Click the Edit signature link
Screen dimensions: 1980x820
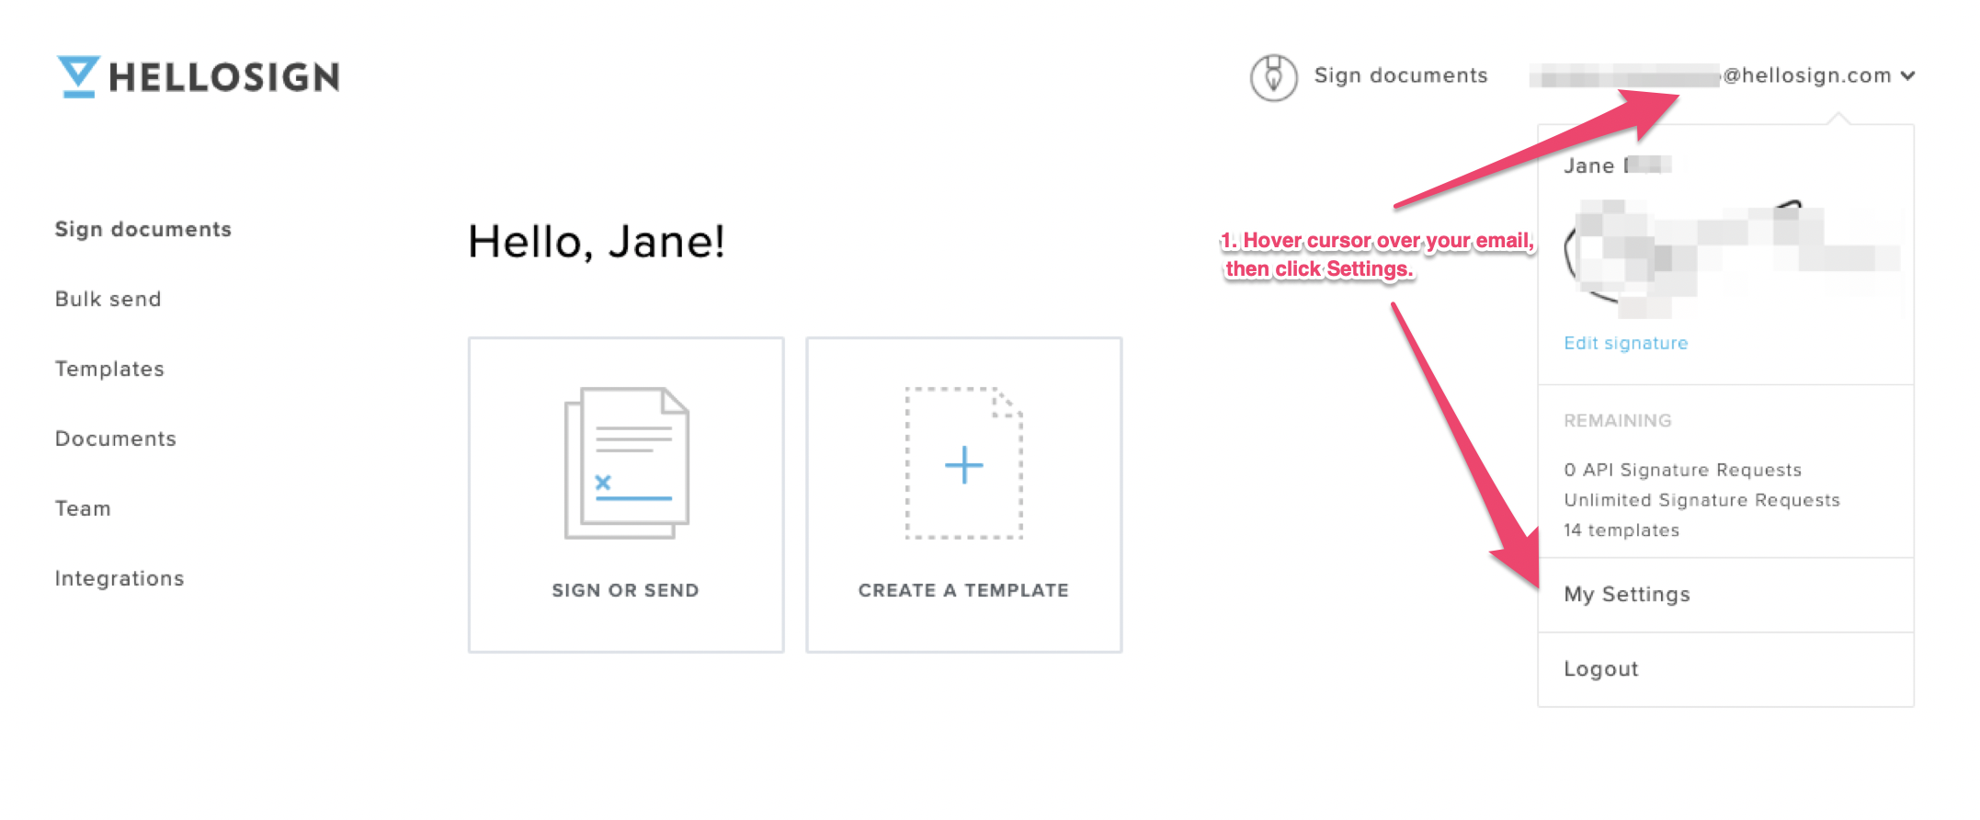(x=1625, y=343)
